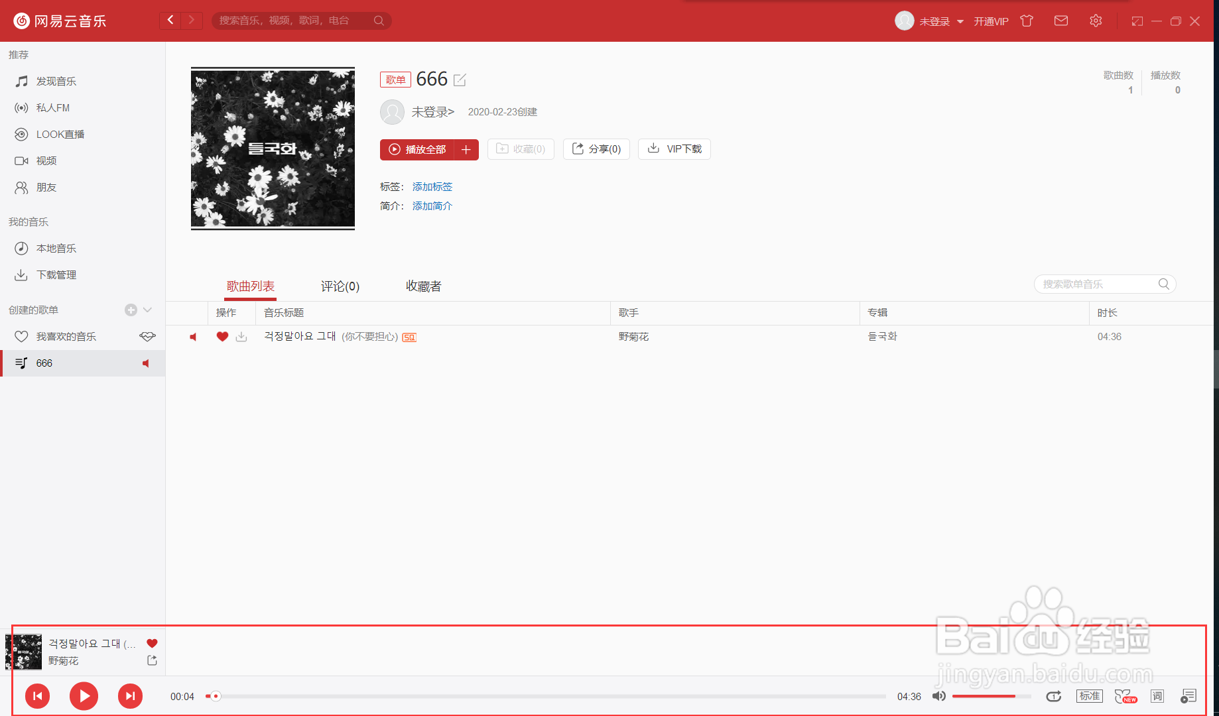Open artist 野菊花 in song row
The image size is (1219, 716).
tap(633, 337)
